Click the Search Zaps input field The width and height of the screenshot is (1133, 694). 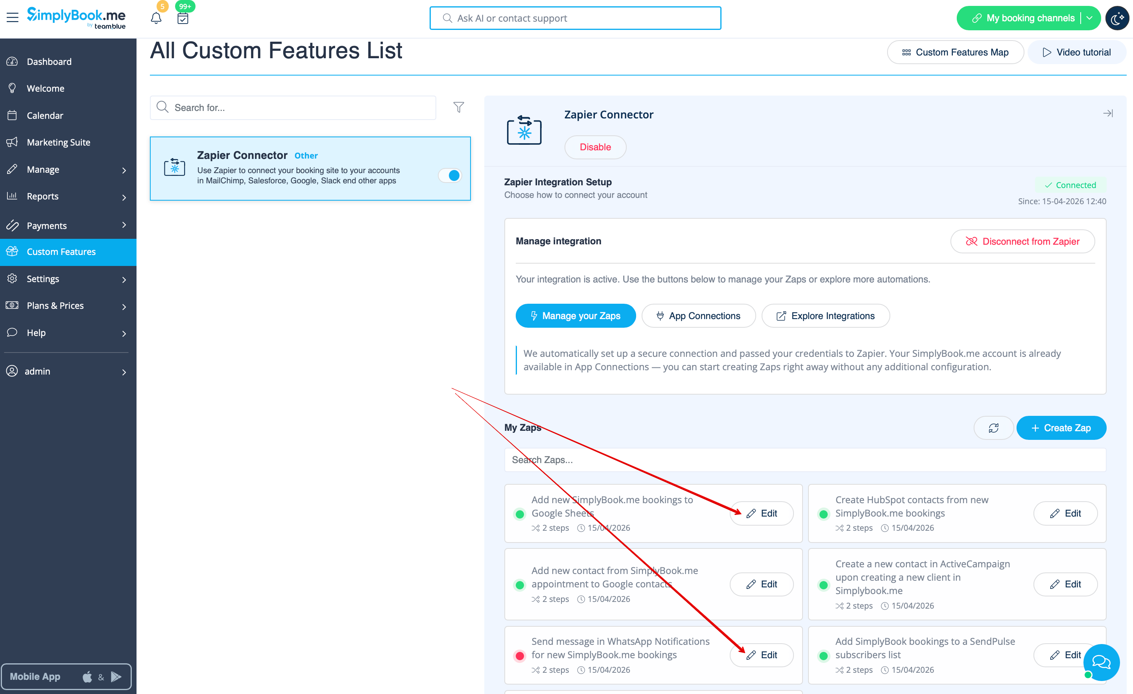(805, 460)
